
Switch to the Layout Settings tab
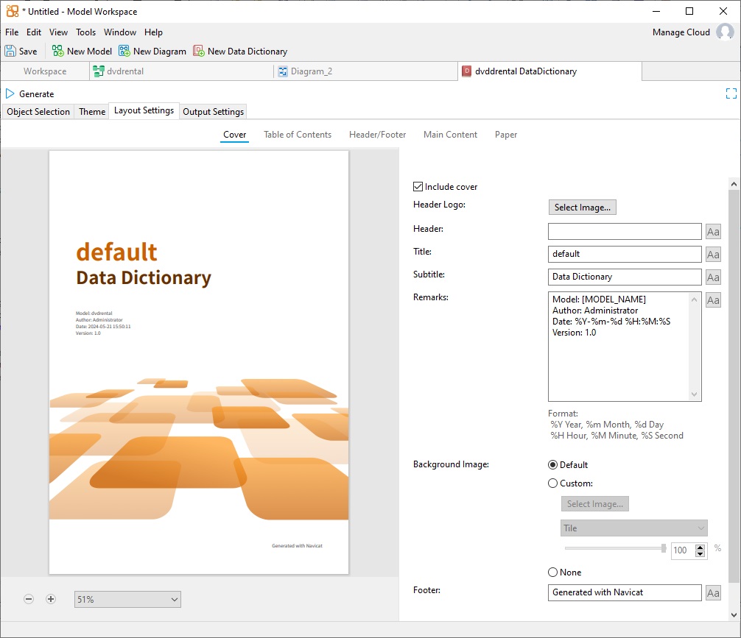pyautogui.click(x=144, y=110)
